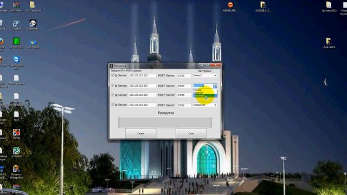This screenshot has height=195, width=347.
Task: Select the red round icon on desktop top
Action: tap(230, 5)
